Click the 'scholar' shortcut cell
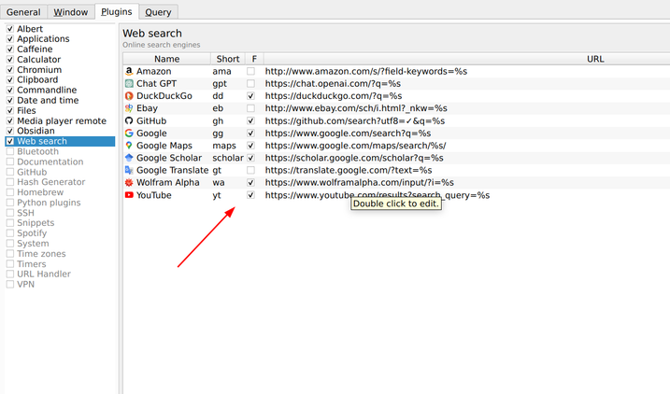670x394 pixels. [x=228, y=158]
